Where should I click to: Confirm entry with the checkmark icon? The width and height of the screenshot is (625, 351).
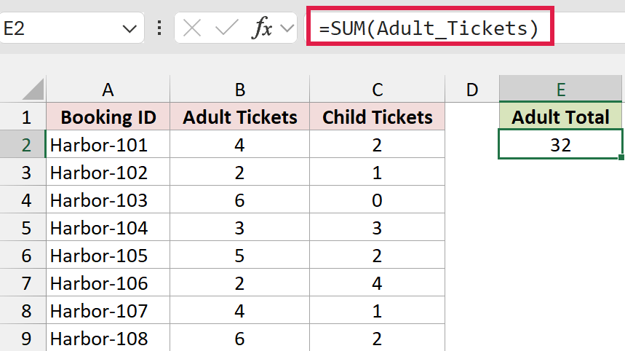(226, 28)
